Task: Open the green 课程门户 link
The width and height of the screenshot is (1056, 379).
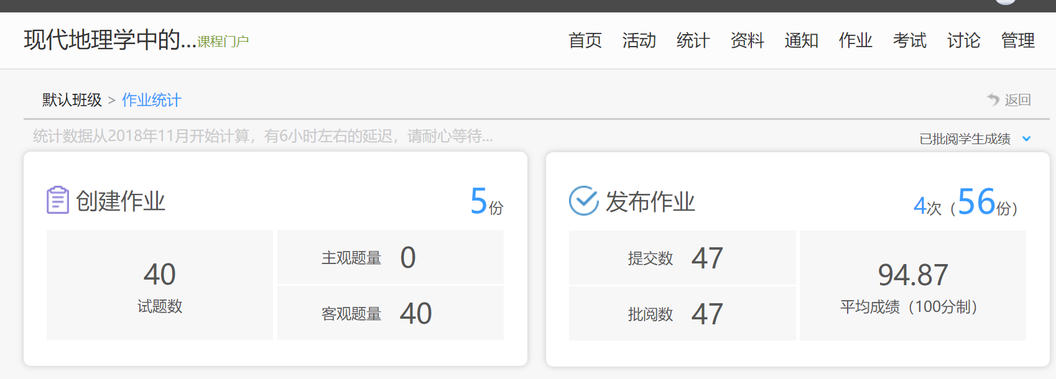Action: (x=223, y=42)
